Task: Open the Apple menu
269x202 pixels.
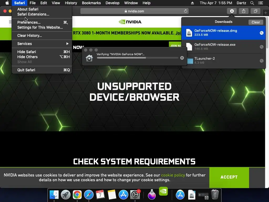Action: point(7,3)
